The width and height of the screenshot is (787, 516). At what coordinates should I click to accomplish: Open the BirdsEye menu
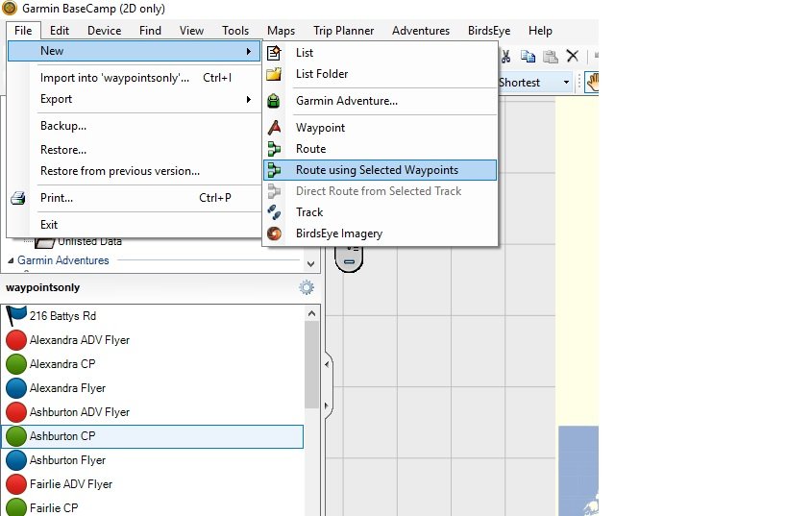coord(489,31)
